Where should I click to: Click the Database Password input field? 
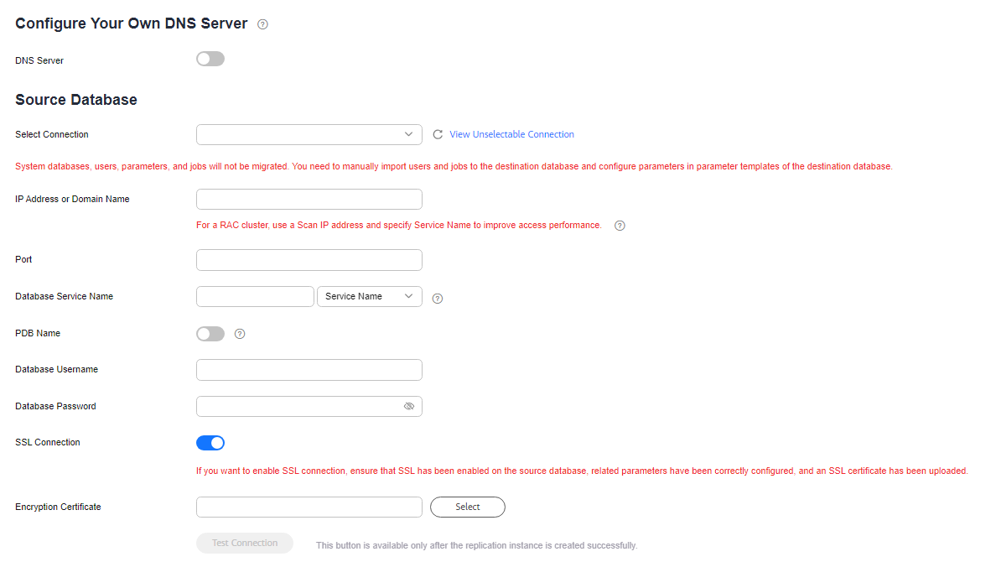point(298,406)
